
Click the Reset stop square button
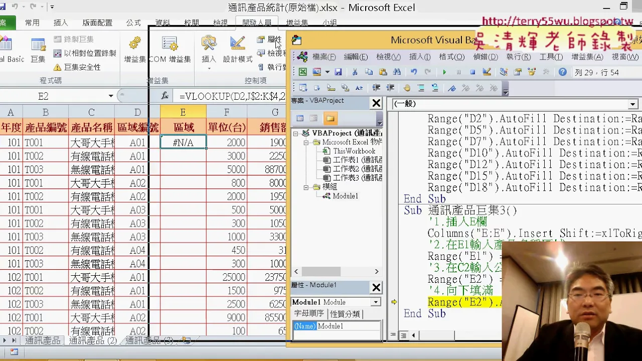pyautogui.click(x=472, y=72)
